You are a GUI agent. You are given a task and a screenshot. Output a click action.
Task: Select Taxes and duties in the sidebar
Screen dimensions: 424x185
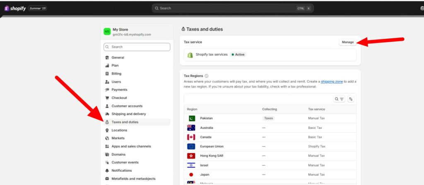(137, 122)
